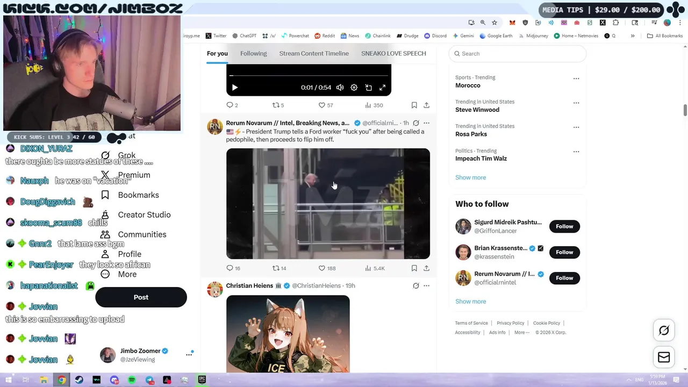
Task: View 5.4K views analytics on Rerum Novarum post
Action: click(x=375, y=268)
